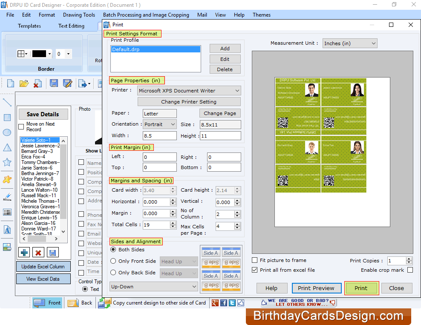Open the Up-Down alignment dropdown
The height and width of the screenshot is (325, 421).
(154, 287)
